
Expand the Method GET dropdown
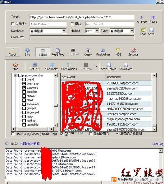click(97, 31)
